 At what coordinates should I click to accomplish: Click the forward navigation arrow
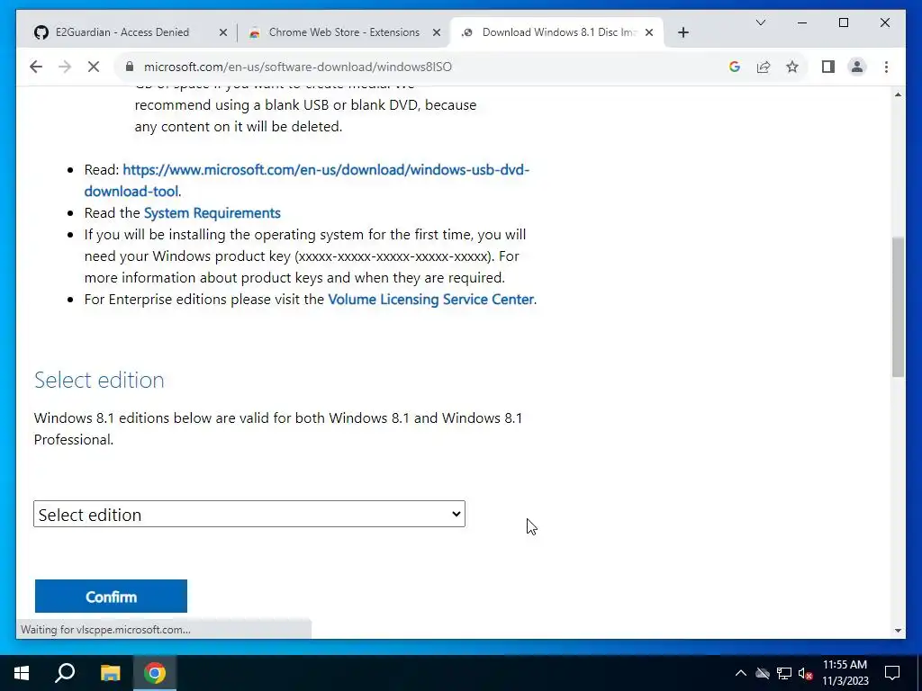[x=65, y=67]
